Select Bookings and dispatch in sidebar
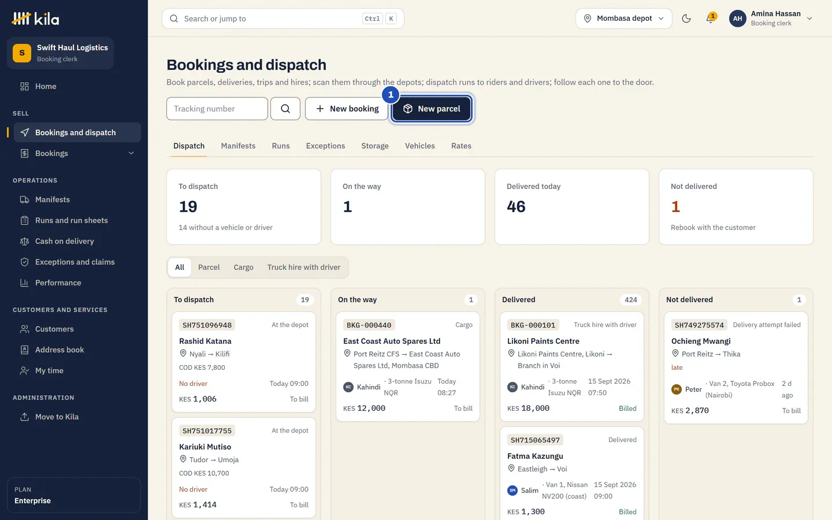The image size is (832, 520). (77, 132)
